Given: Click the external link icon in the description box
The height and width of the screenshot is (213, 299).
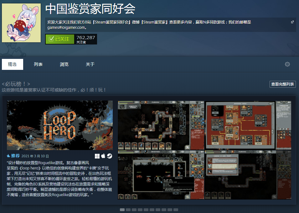Looking at the screenshot, I should (292, 22).
